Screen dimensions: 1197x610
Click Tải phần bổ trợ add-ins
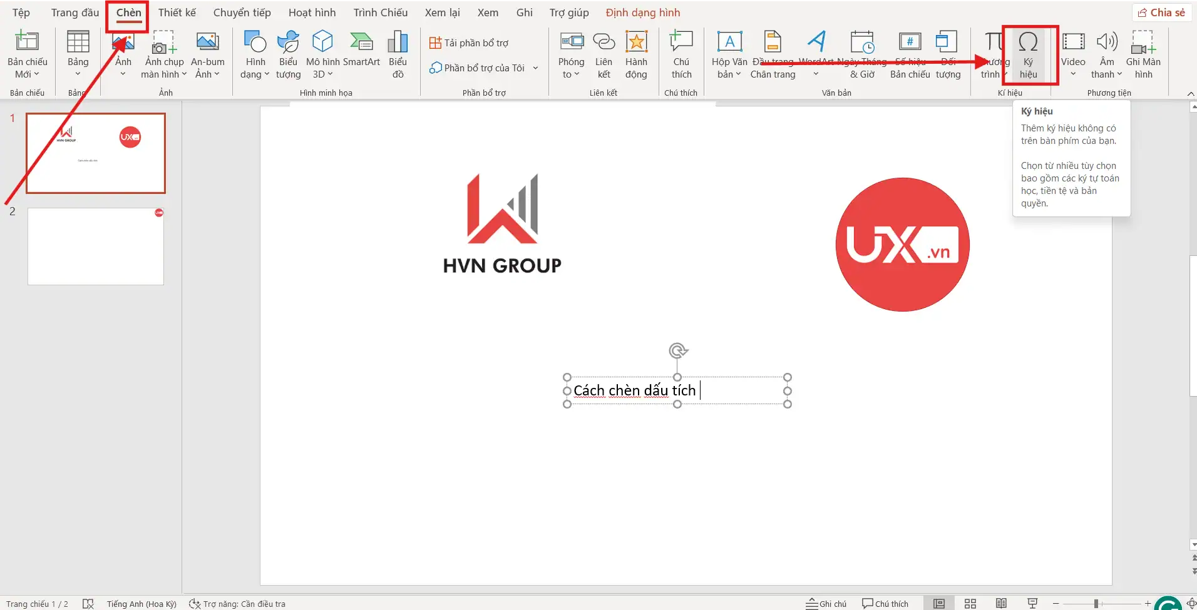469,43
